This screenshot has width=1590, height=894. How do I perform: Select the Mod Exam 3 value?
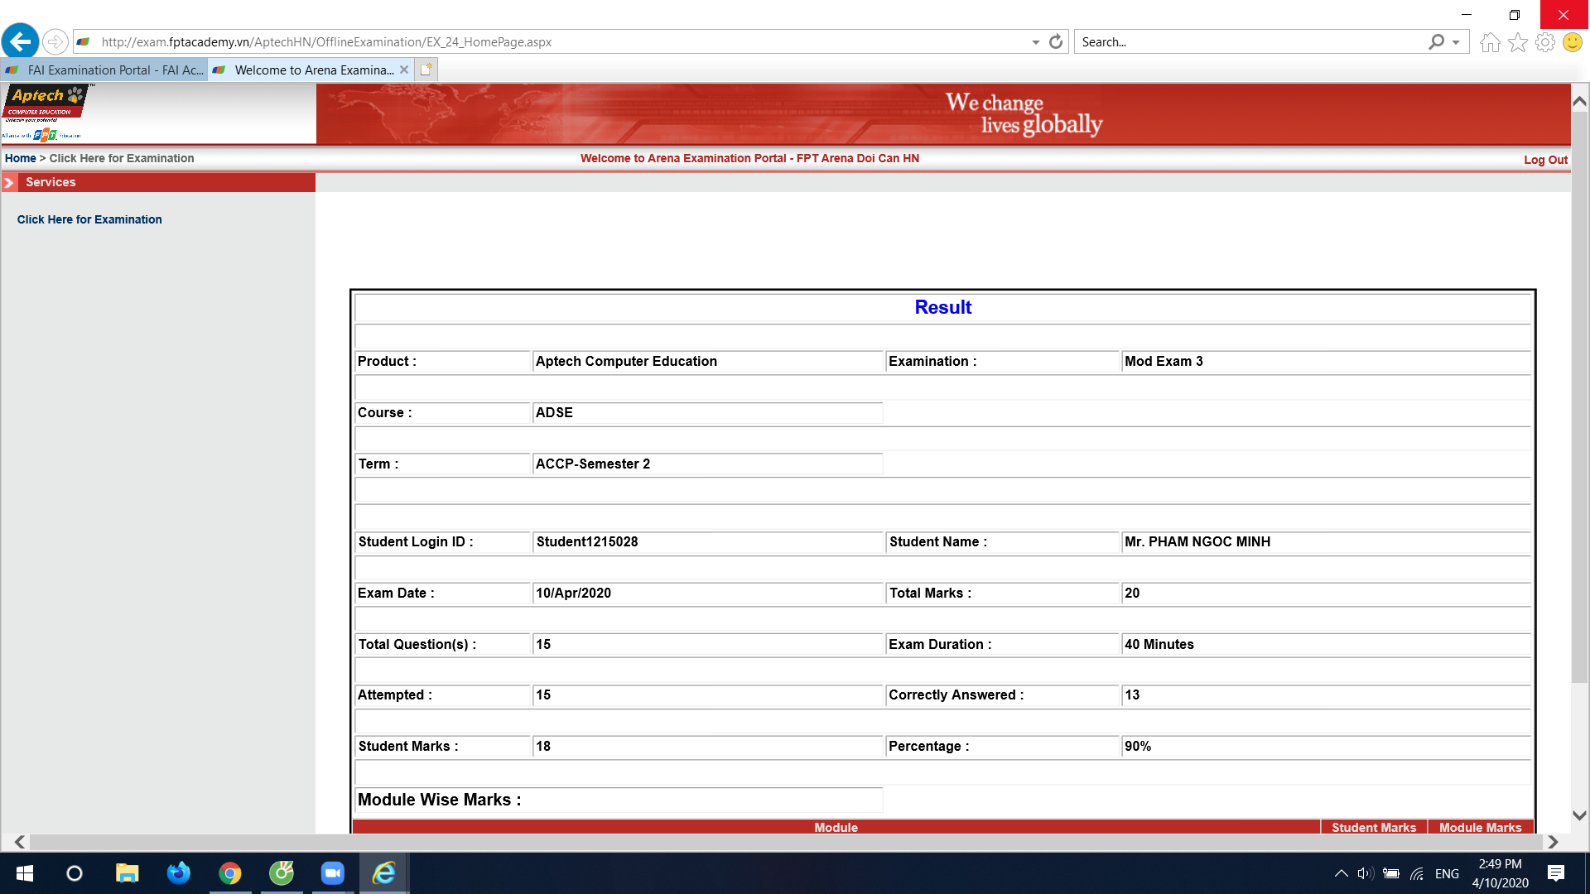[1164, 361]
